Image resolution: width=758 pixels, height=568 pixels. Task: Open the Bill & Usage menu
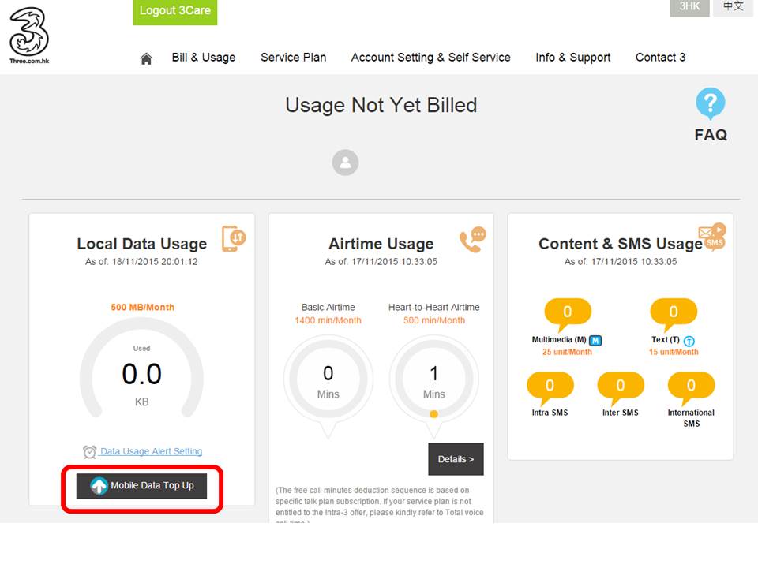(204, 58)
